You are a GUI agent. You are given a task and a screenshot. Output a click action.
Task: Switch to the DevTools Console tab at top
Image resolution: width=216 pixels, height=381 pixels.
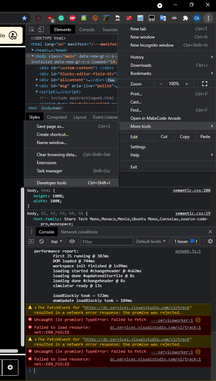[87, 29]
